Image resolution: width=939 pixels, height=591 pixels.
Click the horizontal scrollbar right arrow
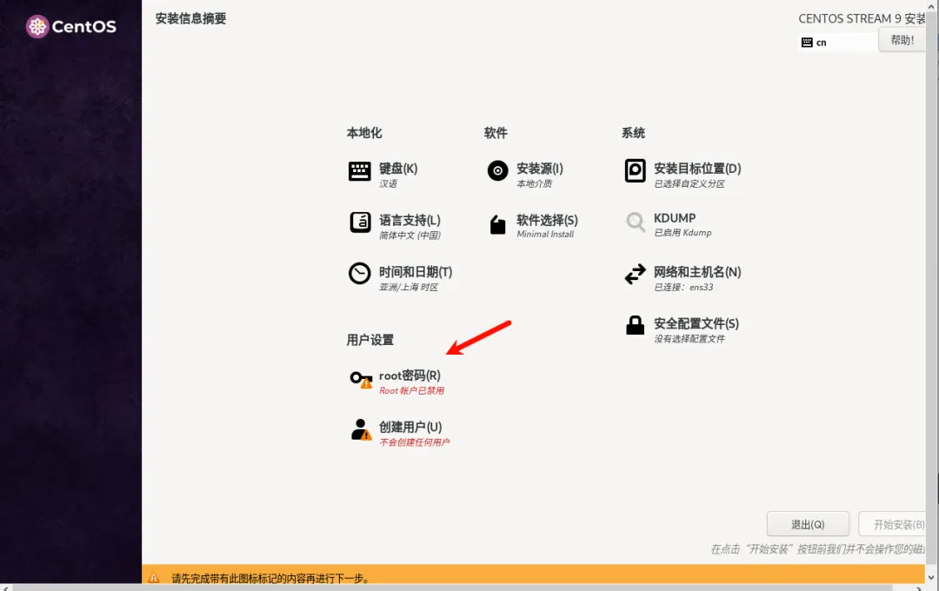click(x=919, y=588)
